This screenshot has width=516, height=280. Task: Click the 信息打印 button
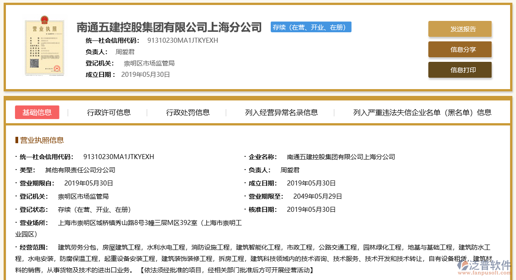460,70
